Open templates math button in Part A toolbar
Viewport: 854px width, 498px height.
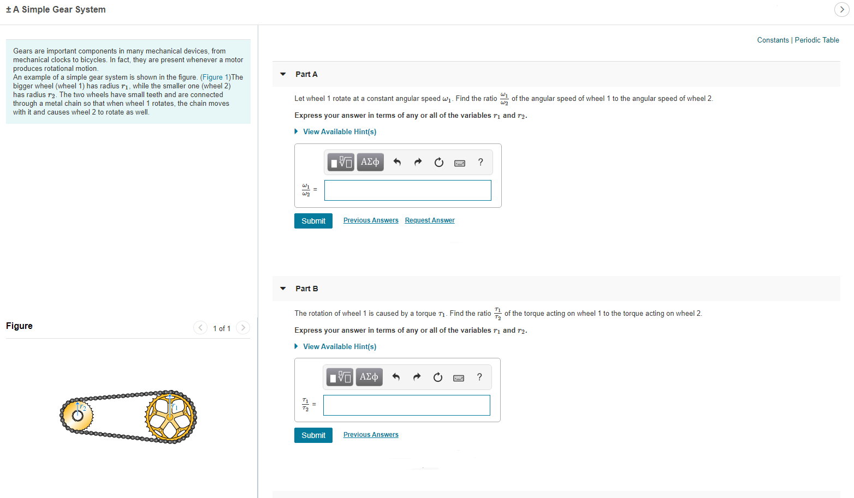click(341, 162)
